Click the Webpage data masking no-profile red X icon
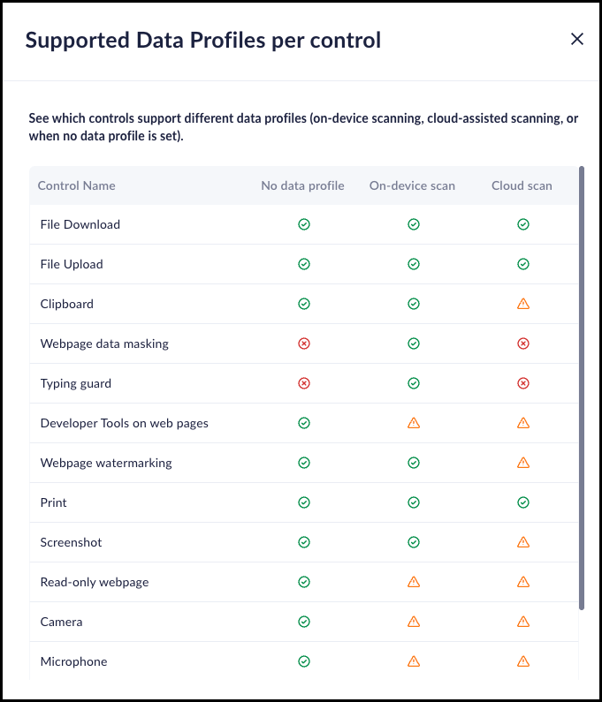Image resolution: width=602 pixels, height=702 pixels. click(x=304, y=343)
